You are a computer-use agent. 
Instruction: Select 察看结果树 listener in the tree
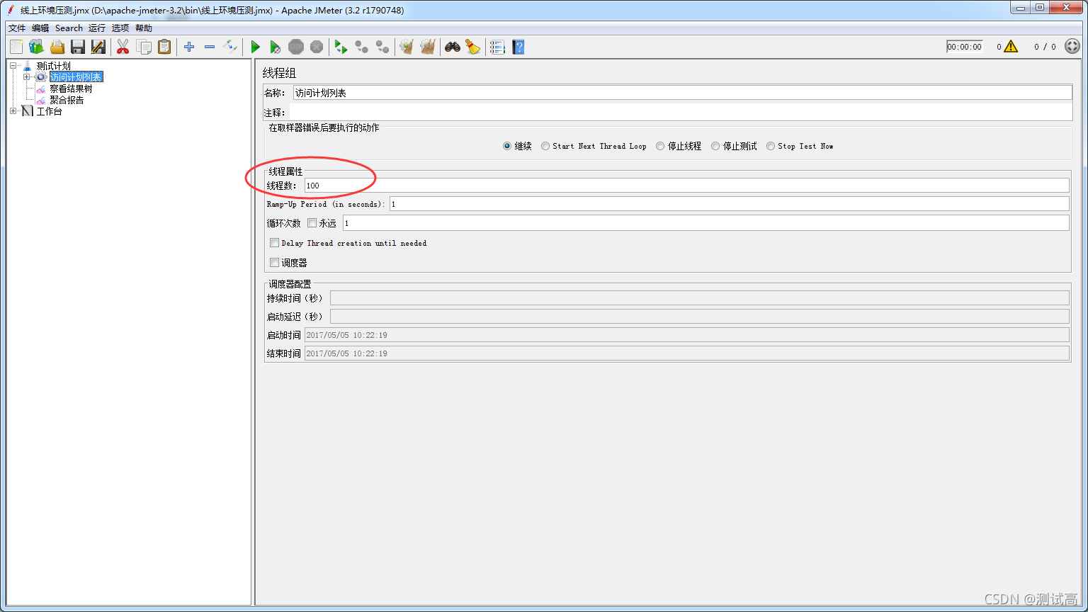tap(71, 89)
